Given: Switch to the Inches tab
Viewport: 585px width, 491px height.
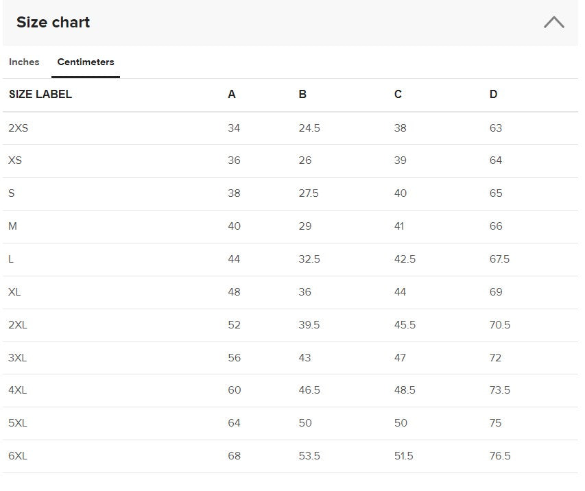Looking at the screenshot, I should point(24,62).
